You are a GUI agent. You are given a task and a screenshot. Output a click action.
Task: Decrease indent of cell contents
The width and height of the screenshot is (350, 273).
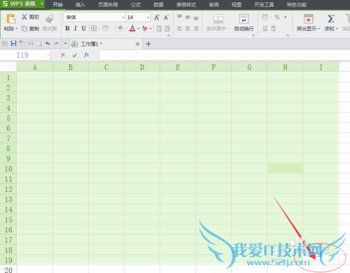point(159,29)
